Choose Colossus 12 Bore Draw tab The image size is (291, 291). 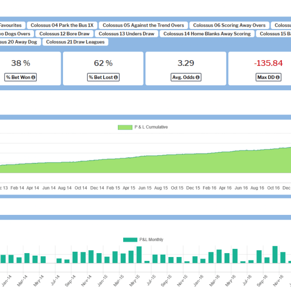(x=65, y=34)
